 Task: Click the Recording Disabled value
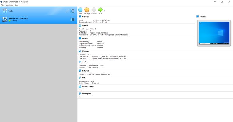(100, 48)
